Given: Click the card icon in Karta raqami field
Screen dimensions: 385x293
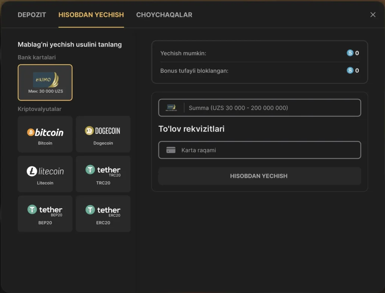Looking at the screenshot, I should click(171, 150).
